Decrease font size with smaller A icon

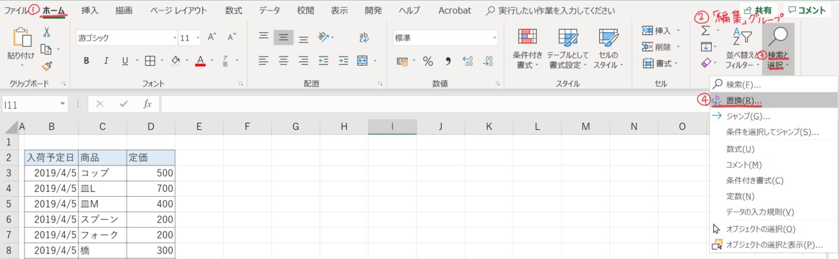click(232, 37)
